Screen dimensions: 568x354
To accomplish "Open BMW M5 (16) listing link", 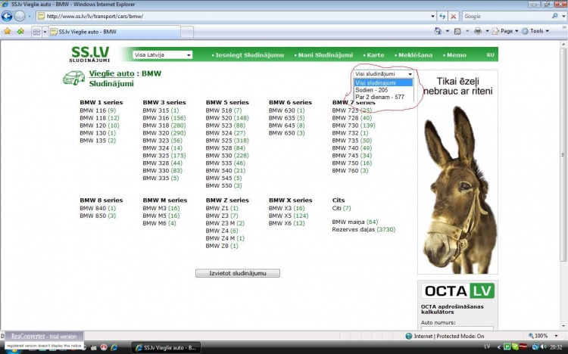I will tap(161, 216).
